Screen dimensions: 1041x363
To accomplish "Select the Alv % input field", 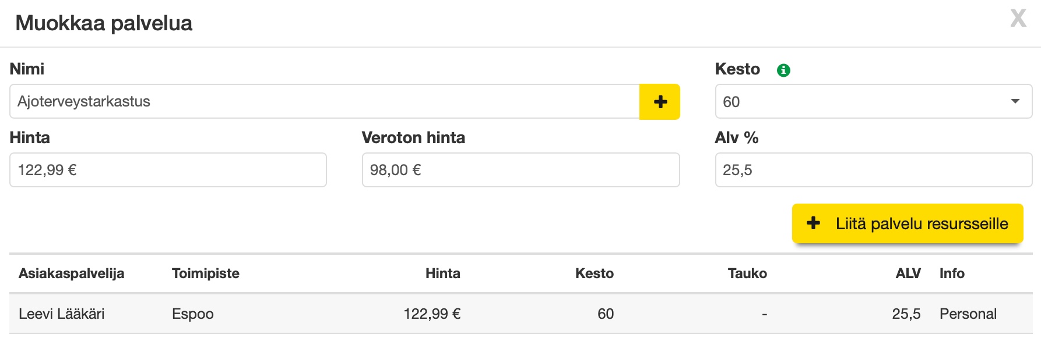I will tap(873, 170).
